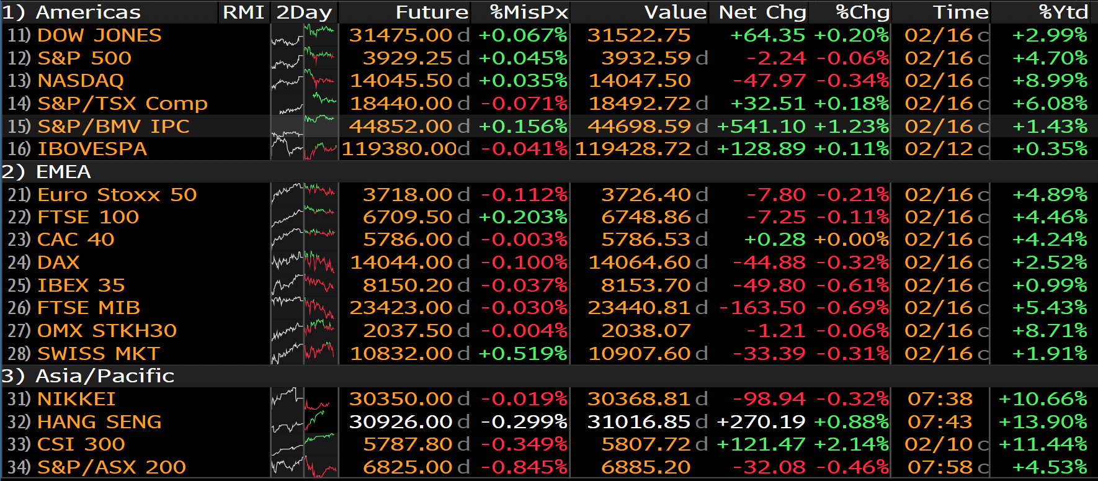
Task: Open the Euro Stoxx 50 index
Action: point(117,195)
